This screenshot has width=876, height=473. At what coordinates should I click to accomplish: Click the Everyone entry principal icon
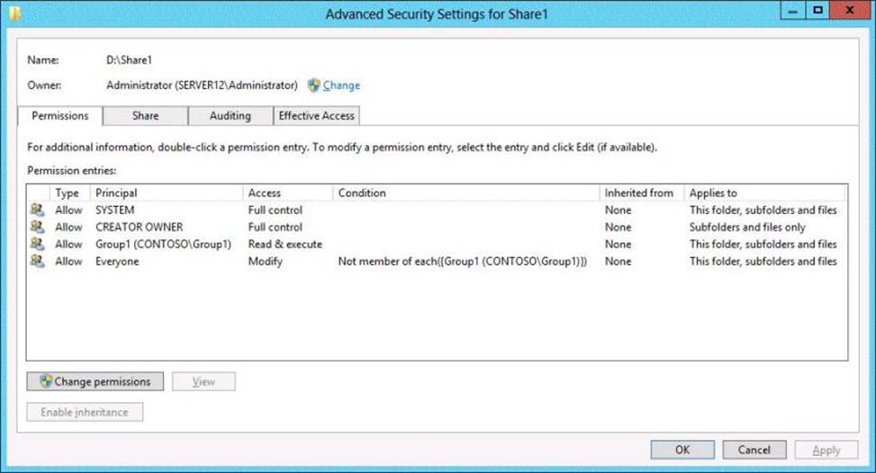point(38,261)
